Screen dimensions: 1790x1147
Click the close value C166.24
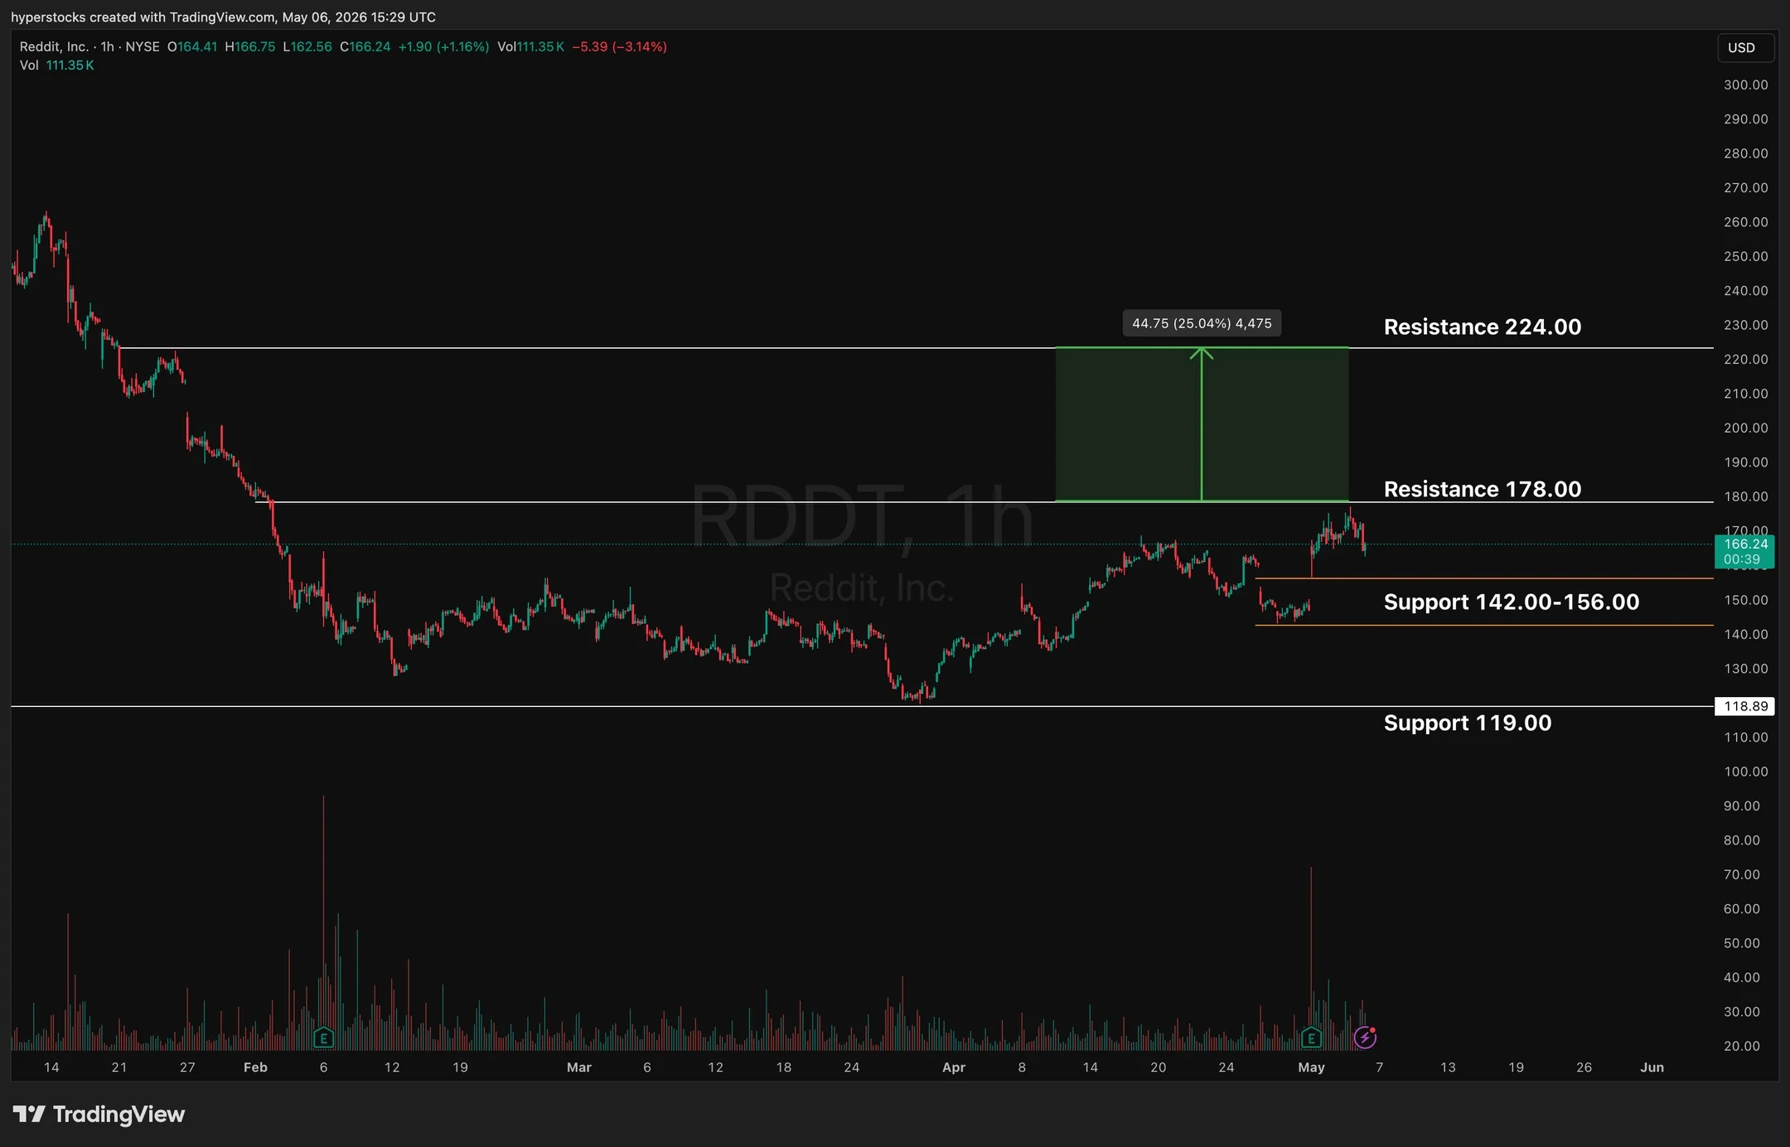coord(365,47)
